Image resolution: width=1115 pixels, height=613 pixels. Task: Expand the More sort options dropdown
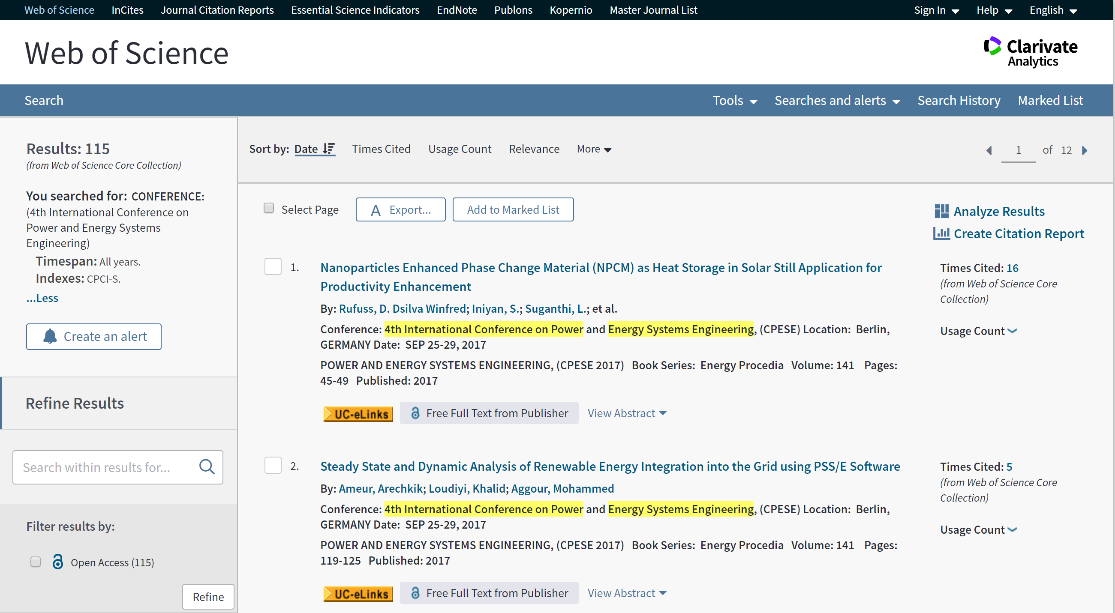(x=594, y=149)
